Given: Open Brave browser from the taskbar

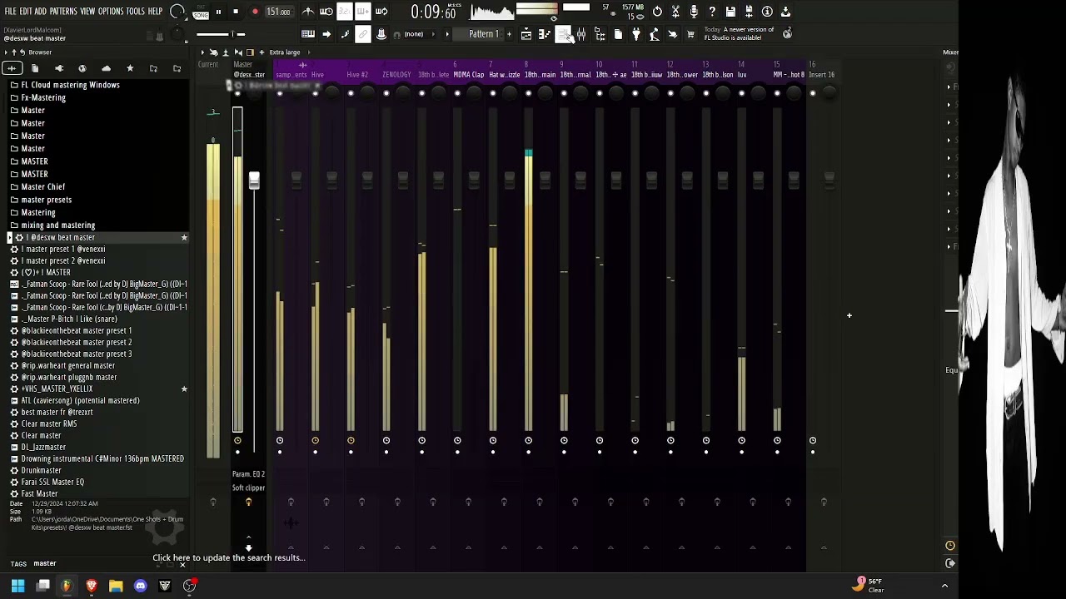Looking at the screenshot, I should point(92,586).
